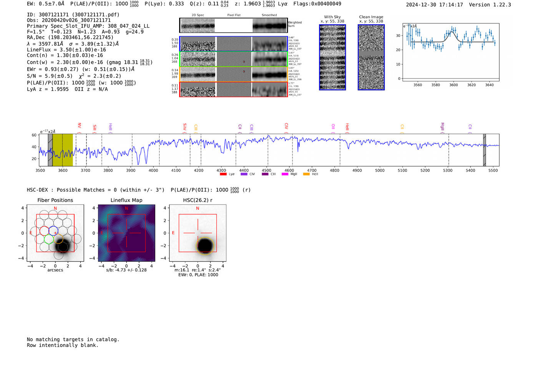Screen dimensions: 538x366
Task: Click the OII line marker above spectrum
Action: click(x=333, y=128)
